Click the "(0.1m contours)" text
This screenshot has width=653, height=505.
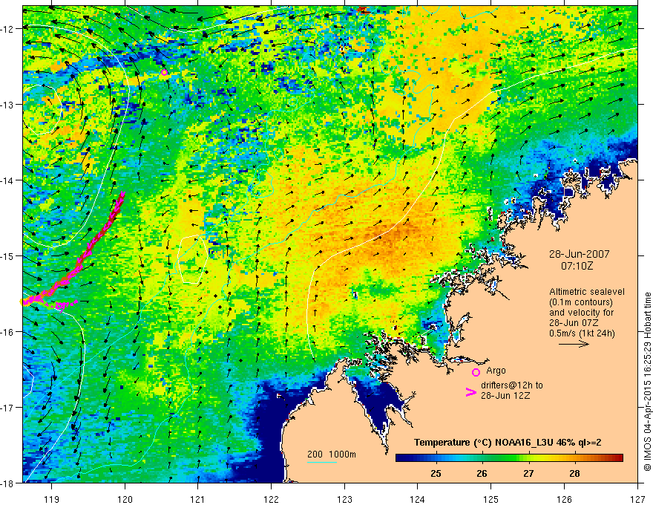[581, 302]
